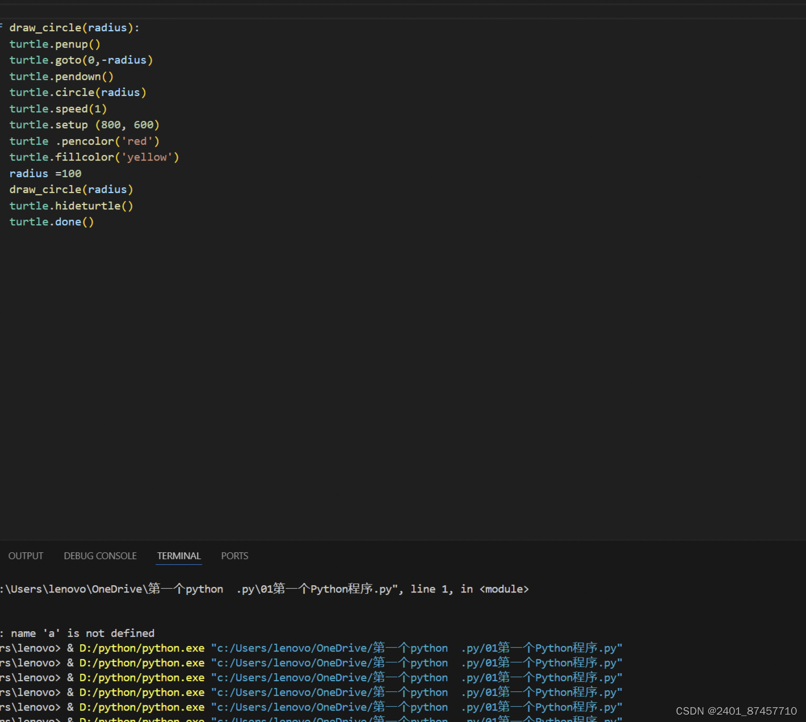
Task: Click the turtle.pendown() line
Action: pos(61,77)
